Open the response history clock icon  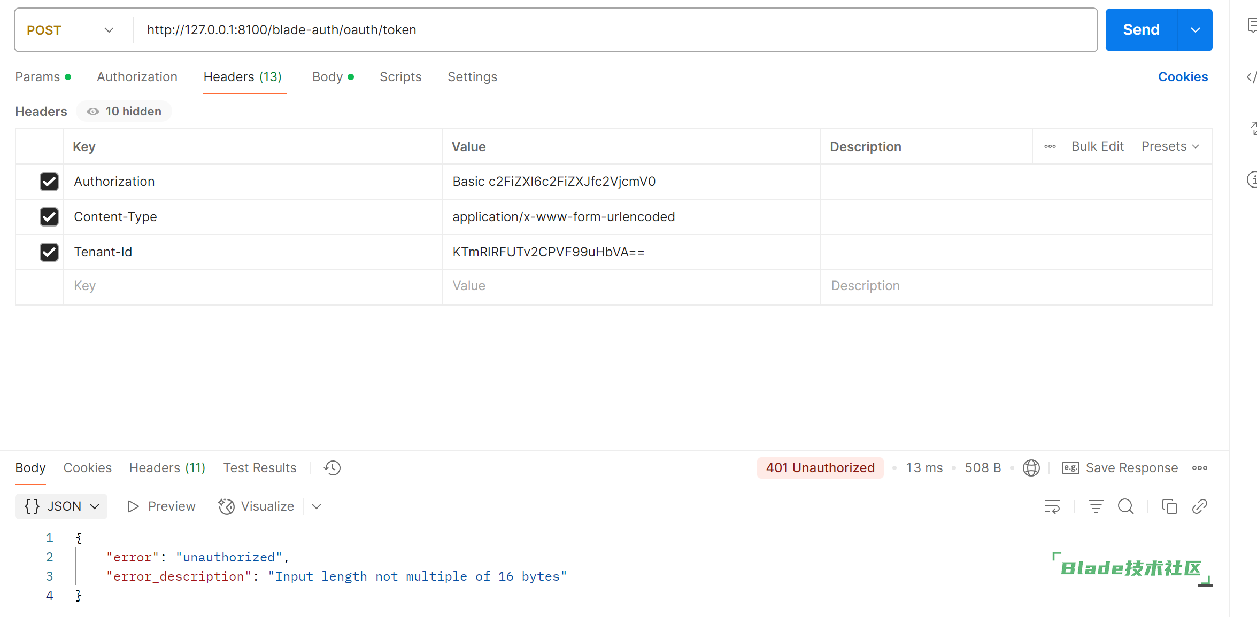332,468
